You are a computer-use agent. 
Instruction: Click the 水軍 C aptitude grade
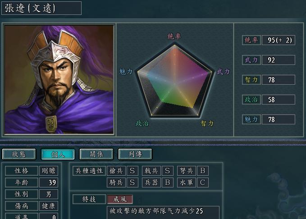(202, 182)
